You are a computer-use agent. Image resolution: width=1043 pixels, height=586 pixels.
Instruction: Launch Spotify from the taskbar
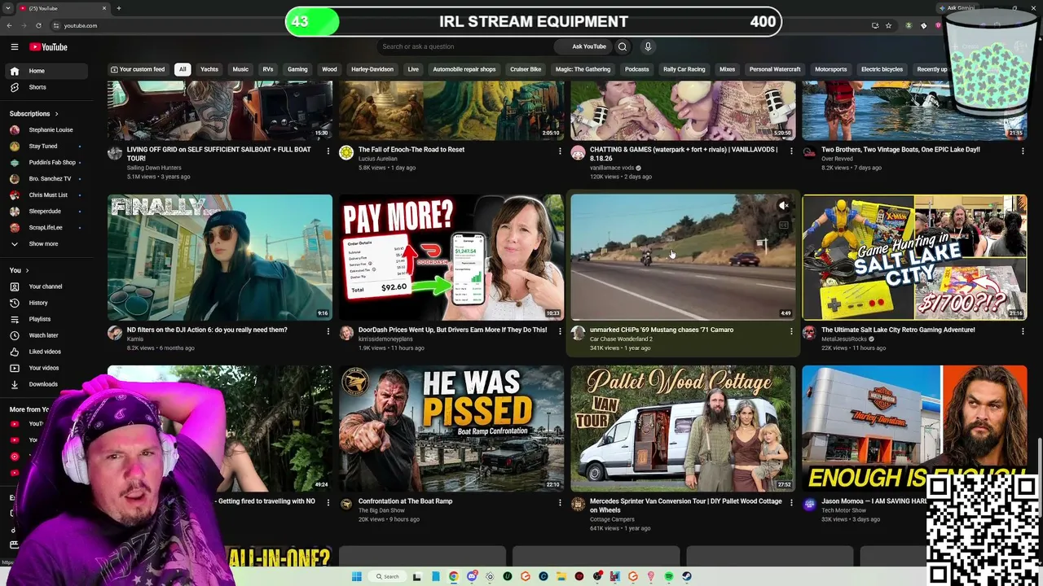(x=669, y=576)
